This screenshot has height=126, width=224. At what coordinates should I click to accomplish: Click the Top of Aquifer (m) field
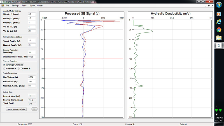pos(32,41)
